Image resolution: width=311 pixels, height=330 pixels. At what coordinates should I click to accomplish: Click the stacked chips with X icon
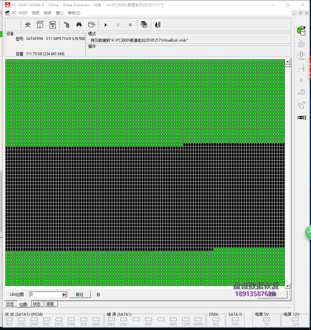click(x=301, y=105)
